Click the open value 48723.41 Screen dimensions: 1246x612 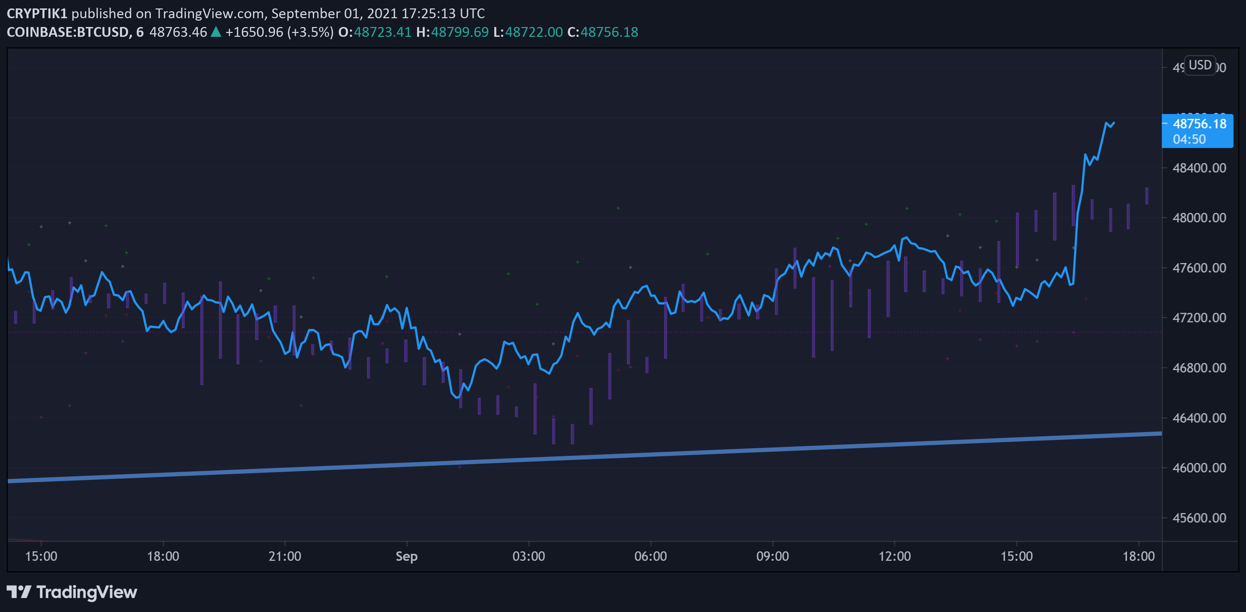tap(383, 32)
